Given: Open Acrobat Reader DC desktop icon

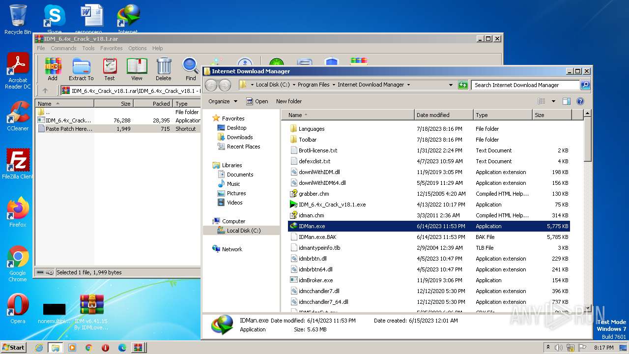Looking at the screenshot, I should click(x=18, y=71).
